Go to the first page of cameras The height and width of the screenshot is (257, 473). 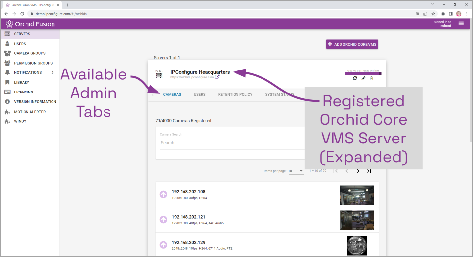pyautogui.click(x=336, y=171)
